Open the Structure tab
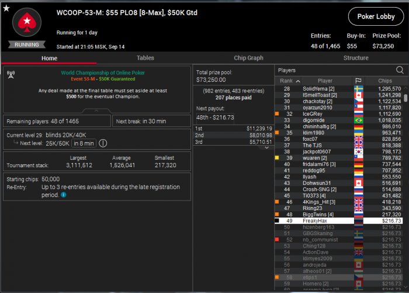The height and width of the screenshot is (293, 409). (356, 58)
